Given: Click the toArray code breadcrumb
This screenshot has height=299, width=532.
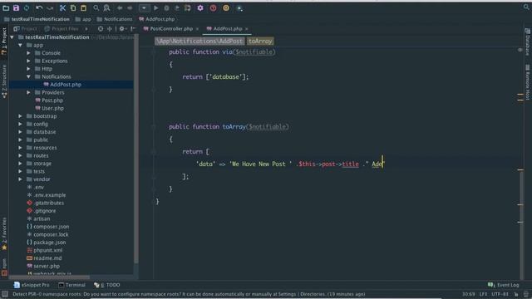Looking at the screenshot, I should click(x=260, y=41).
